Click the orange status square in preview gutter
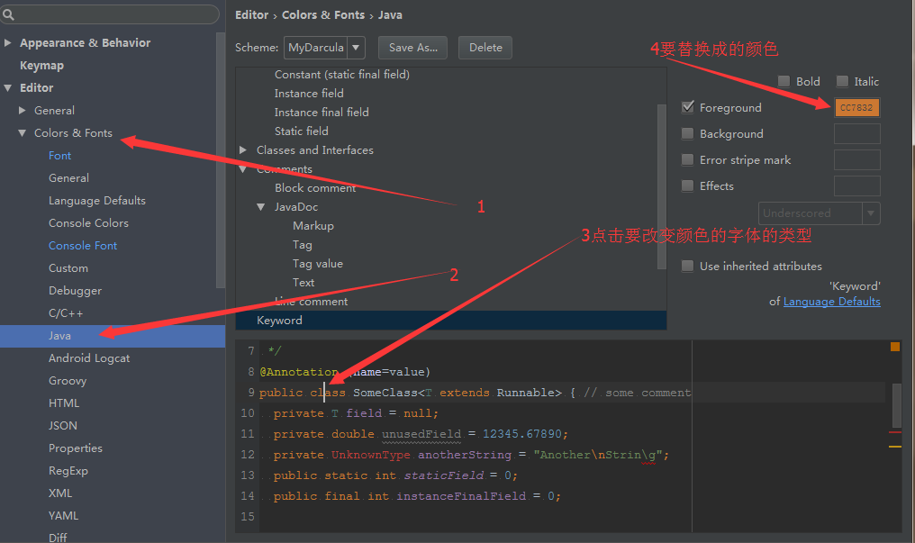Viewport: 915px width, 543px height. click(x=894, y=347)
